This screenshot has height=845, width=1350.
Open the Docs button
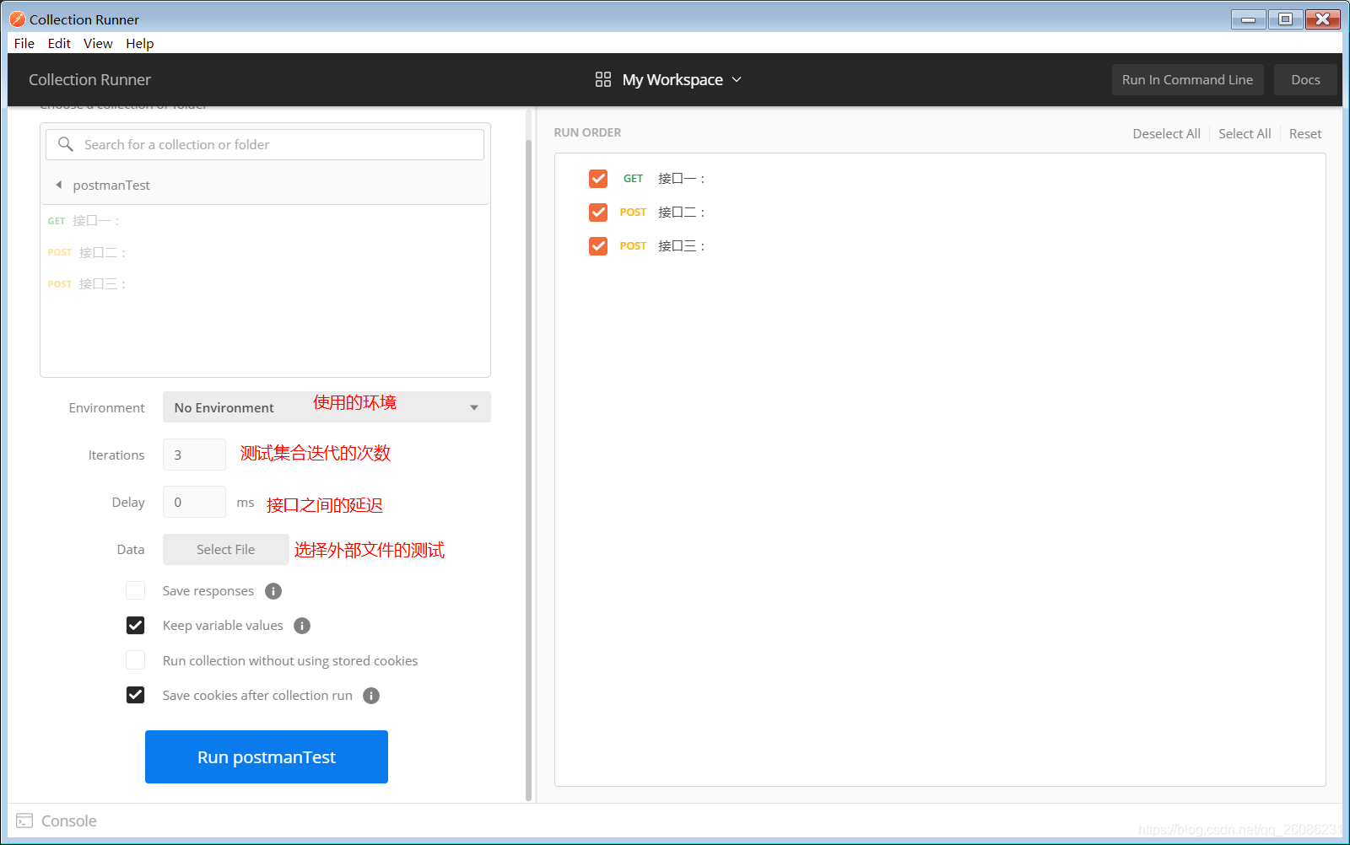click(1305, 79)
